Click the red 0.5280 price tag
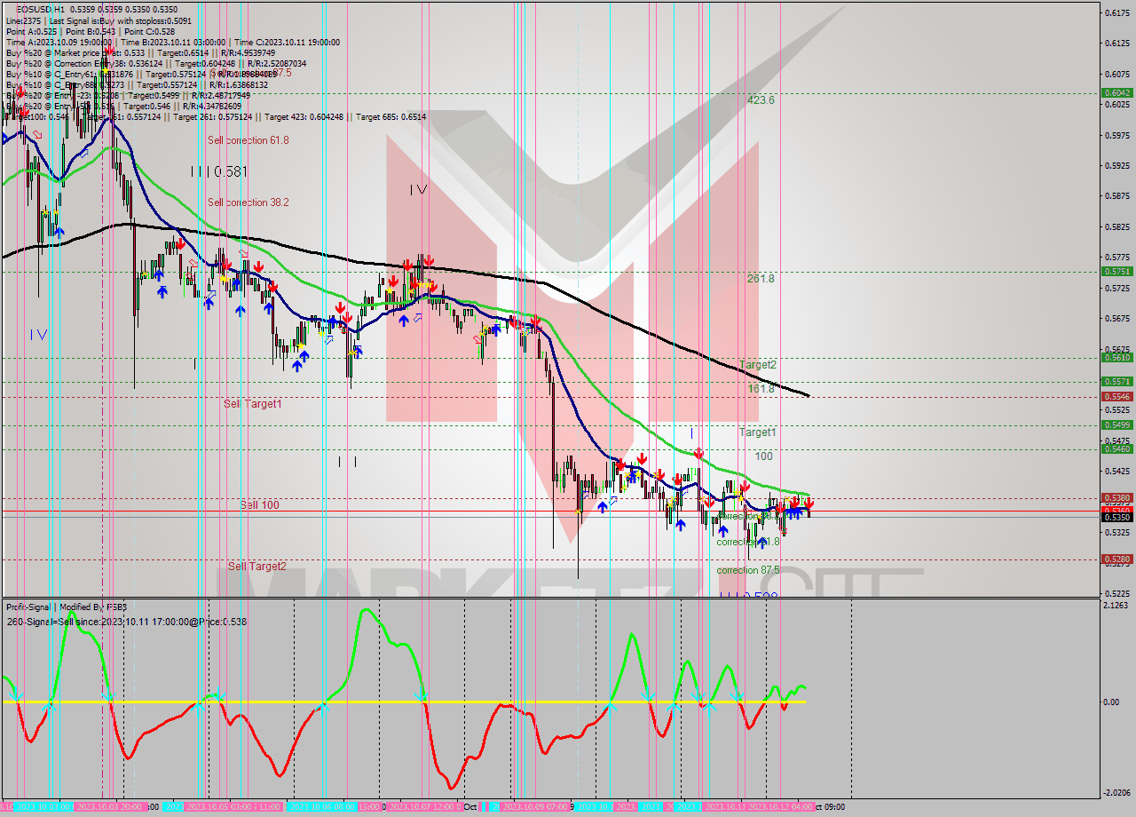 [x=1116, y=559]
